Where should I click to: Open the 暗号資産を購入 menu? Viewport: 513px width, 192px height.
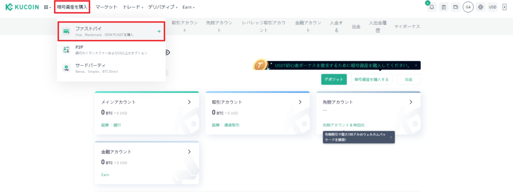coord(72,7)
